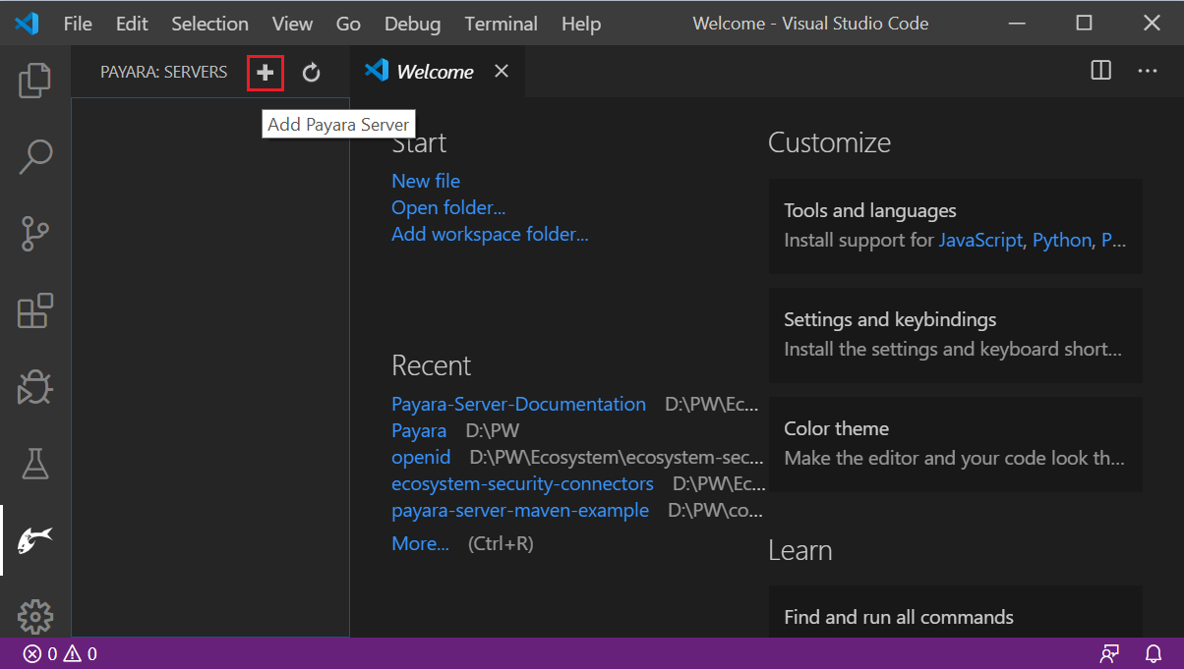
Task: Click the VS Code logo in title bar
Action: coord(27,23)
